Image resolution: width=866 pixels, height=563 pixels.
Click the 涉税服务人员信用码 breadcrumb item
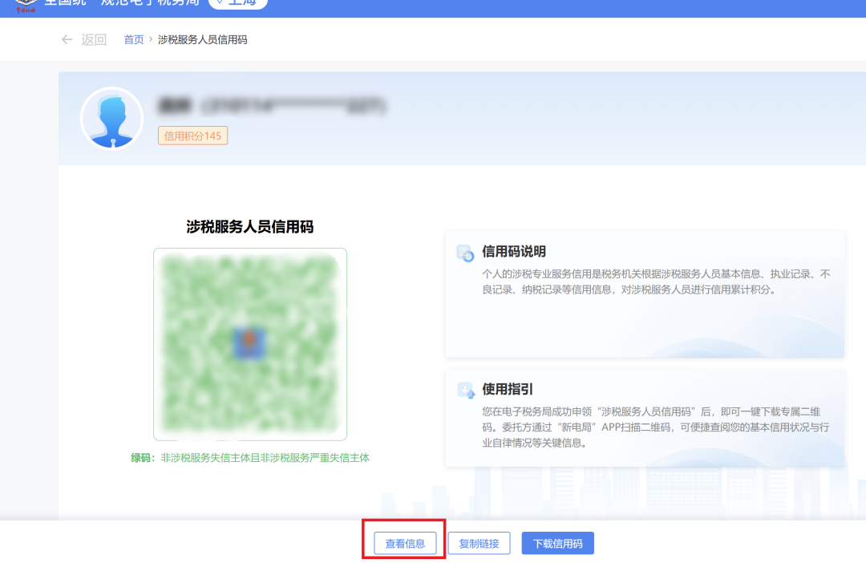click(x=202, y=39)
